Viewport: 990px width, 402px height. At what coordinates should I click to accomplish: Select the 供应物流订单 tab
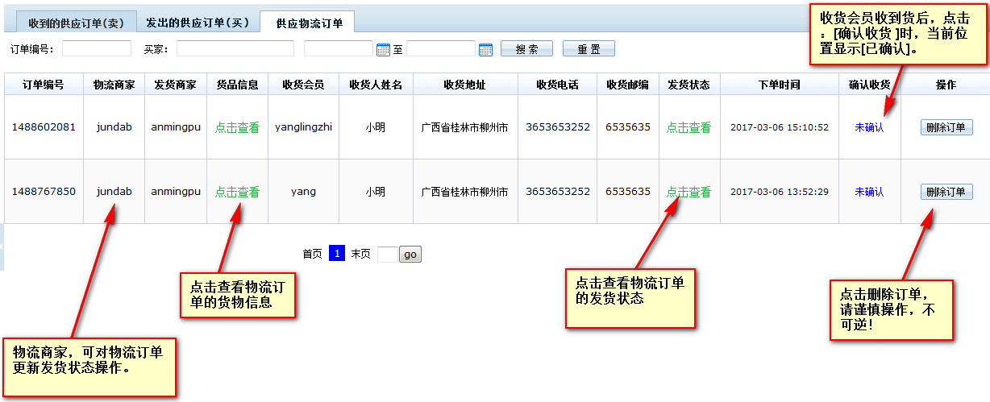309,23
